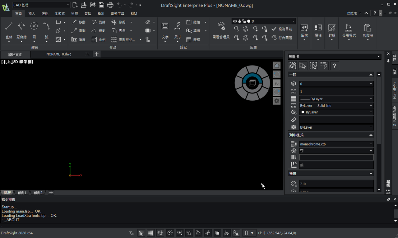Viewport: 398px width, 238px height.
Task: Collapse the 檢視 view section
Action: pyautogui.click(x=371, y=174)
